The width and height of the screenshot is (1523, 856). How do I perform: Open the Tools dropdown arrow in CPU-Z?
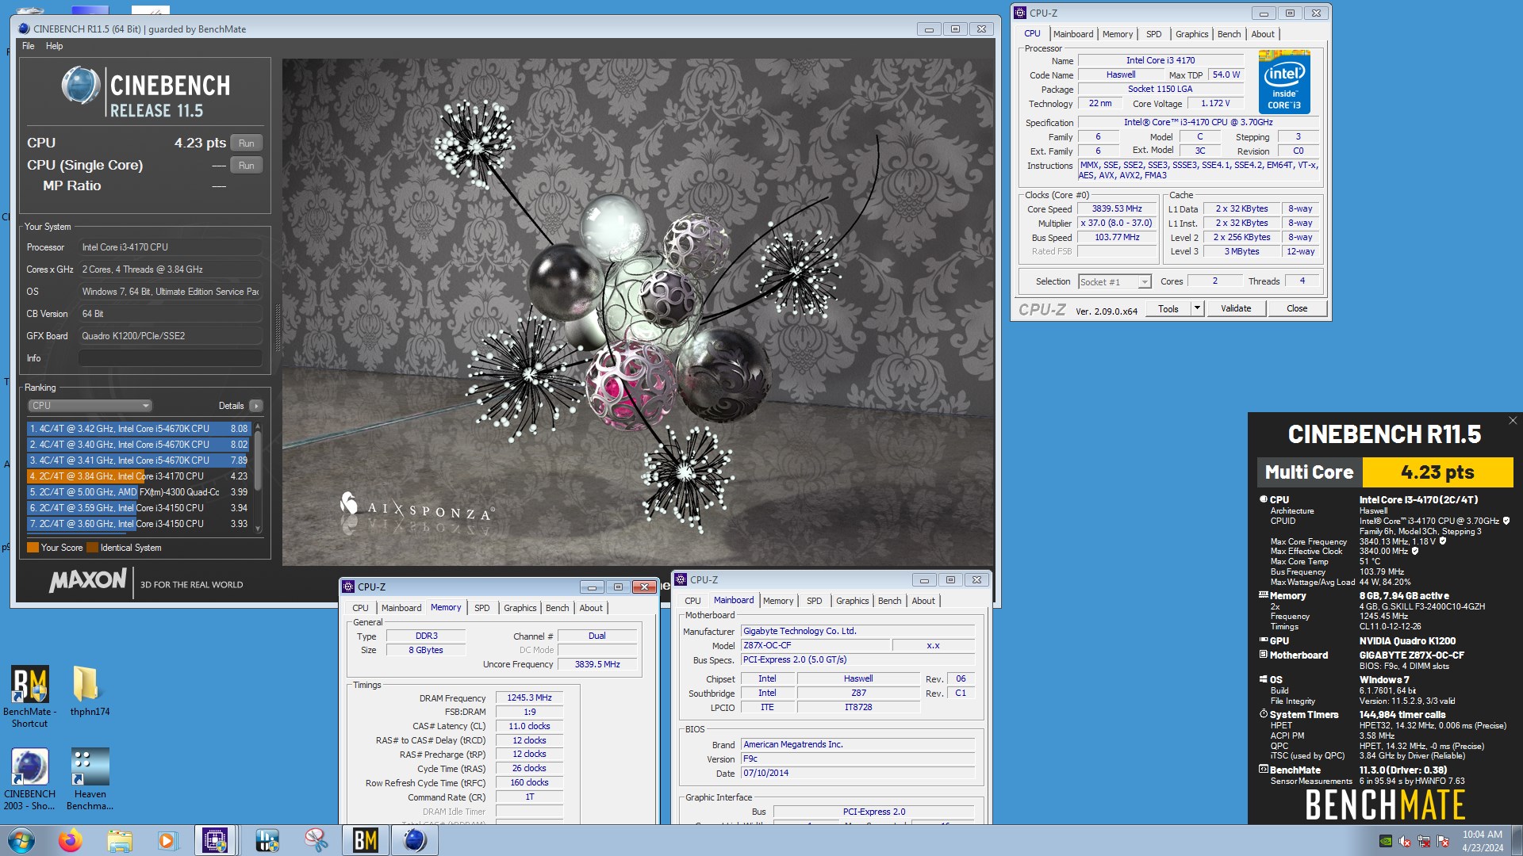point(1197,308)
